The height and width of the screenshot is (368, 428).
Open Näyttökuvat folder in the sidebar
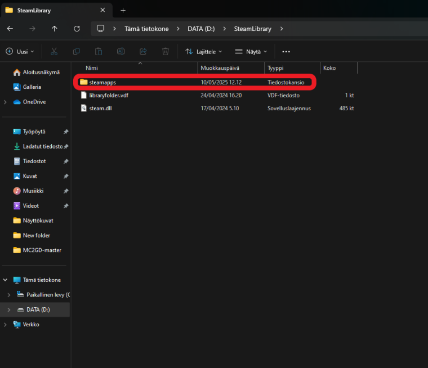(x=33, y=221)
